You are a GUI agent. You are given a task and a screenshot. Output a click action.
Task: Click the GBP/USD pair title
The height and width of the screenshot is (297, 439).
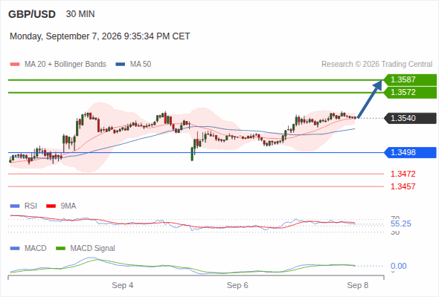click(x=32, y=14)
